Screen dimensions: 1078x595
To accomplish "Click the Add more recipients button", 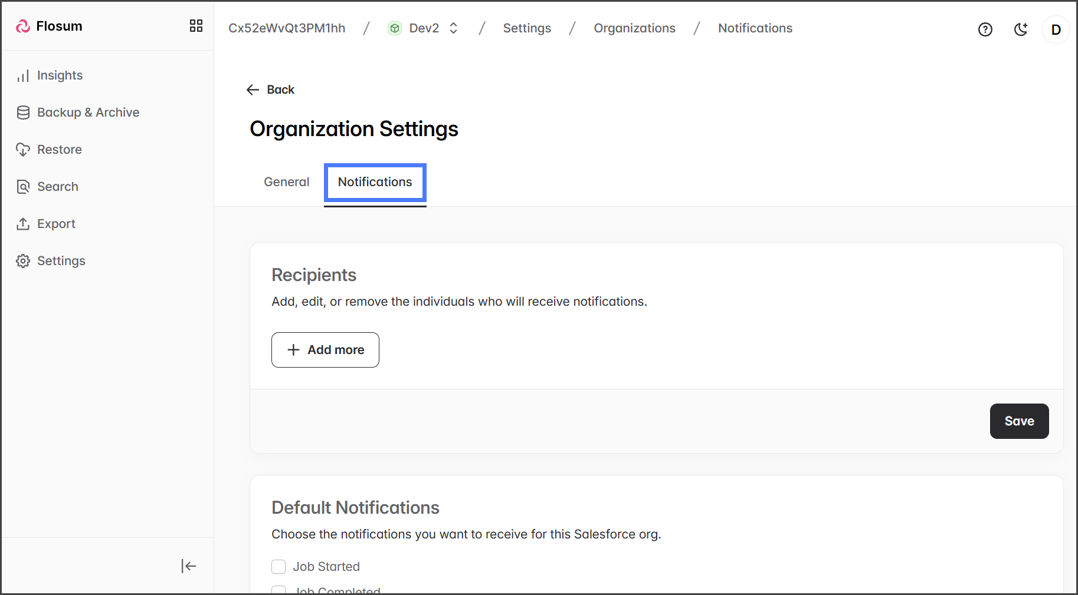I will tap(325, 350).
